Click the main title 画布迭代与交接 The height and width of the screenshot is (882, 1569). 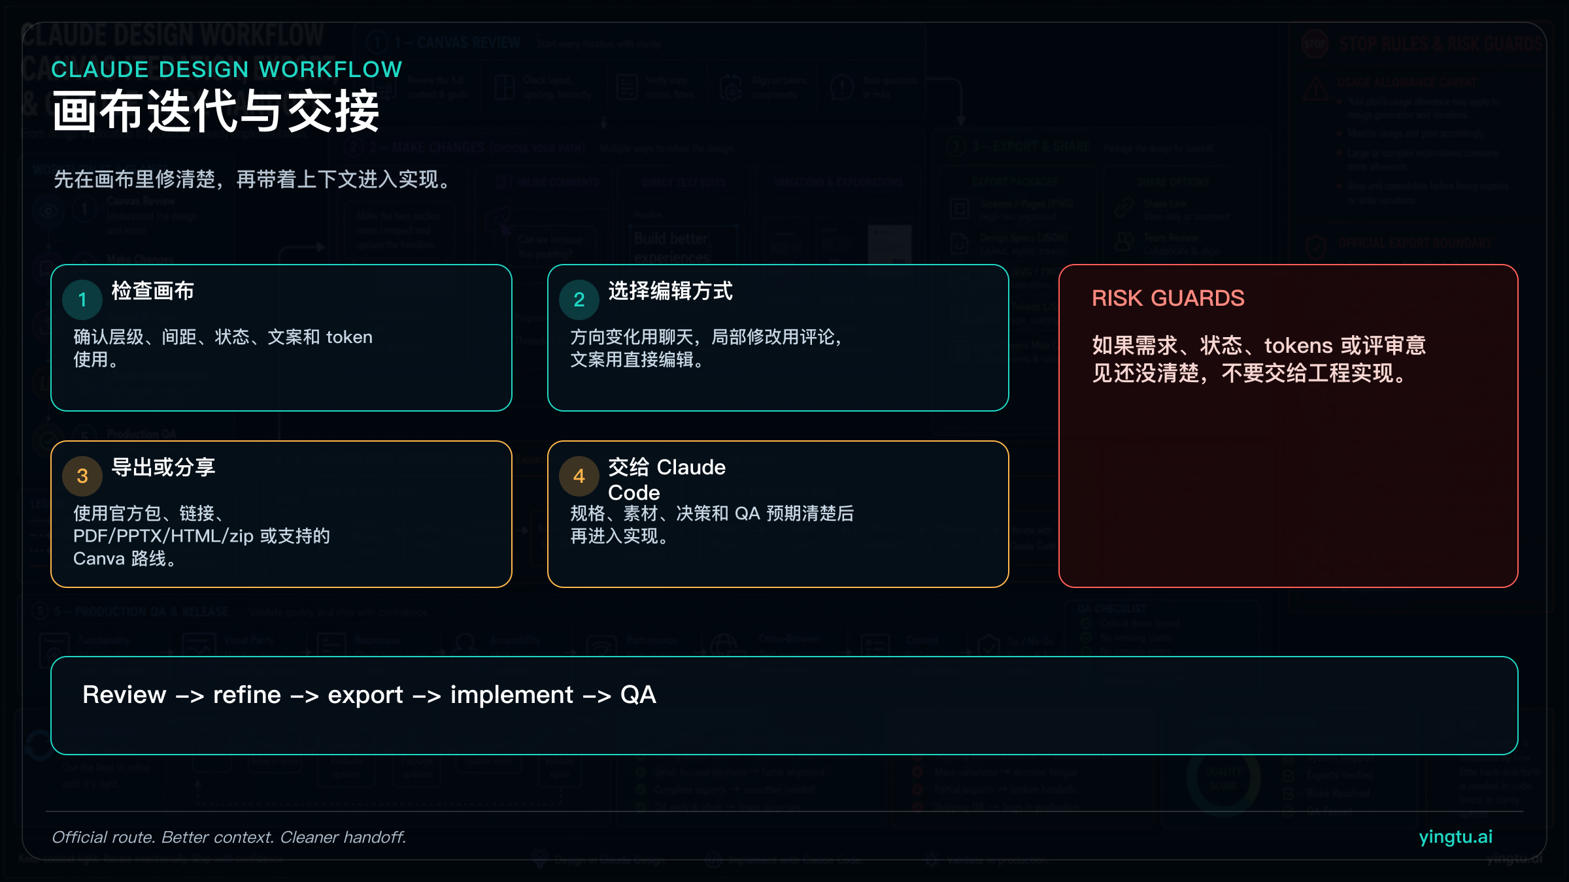216,111
